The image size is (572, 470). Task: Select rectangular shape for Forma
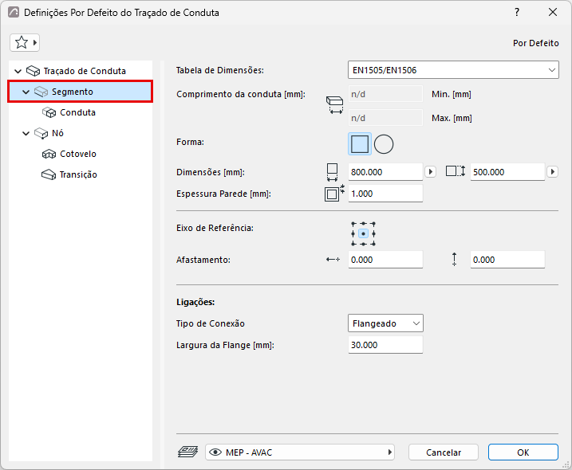click(x=360, y=144)
